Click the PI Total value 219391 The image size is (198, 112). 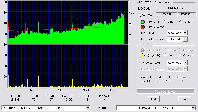(16, 100)
